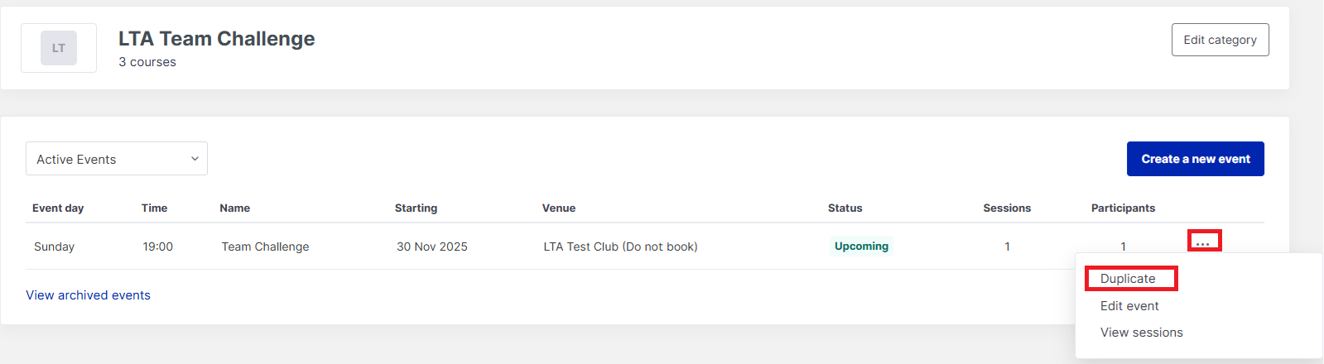Select View sessions menu entry
1324x364 pixels.
(x=1141, y=333)
